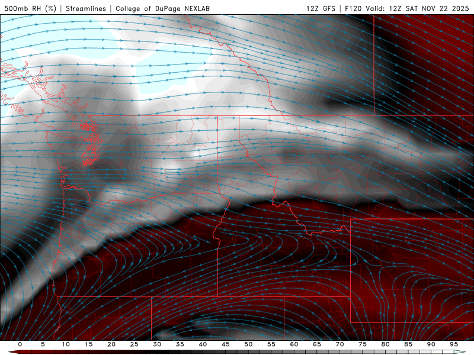
Task: Select the "55" humidity scale label
Action: 271,344
